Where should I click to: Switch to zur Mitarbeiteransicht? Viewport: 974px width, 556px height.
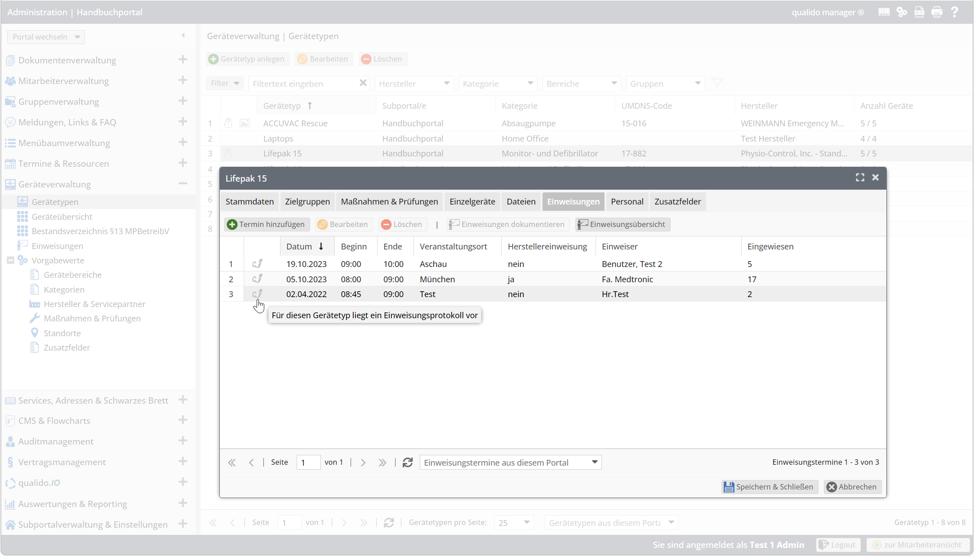click(918, 545)
